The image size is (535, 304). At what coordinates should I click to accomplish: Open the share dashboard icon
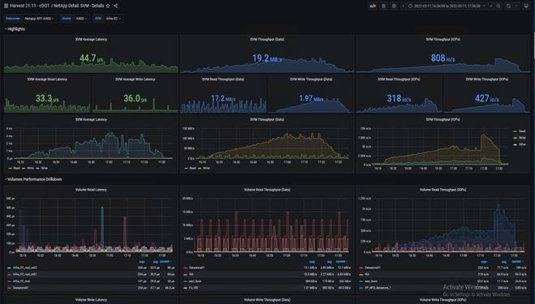tap(115, 6)
